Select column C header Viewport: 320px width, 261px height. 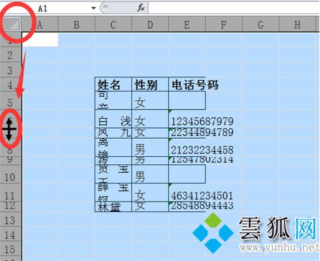(x=113, y=25)
